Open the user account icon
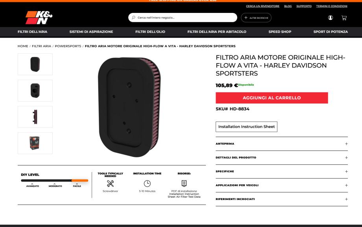 click(331, 18)
